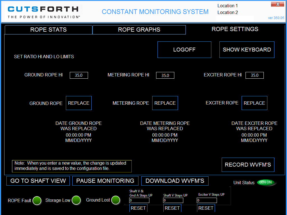The image size is (287, 215).
Task: Click the CONSTANT MONITORING SYSTEM title
Action: tap(155, 12)
